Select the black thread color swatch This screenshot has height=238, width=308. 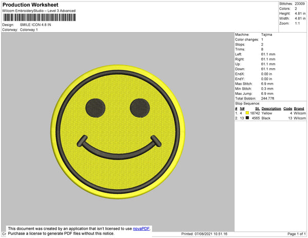pos(247,118)
